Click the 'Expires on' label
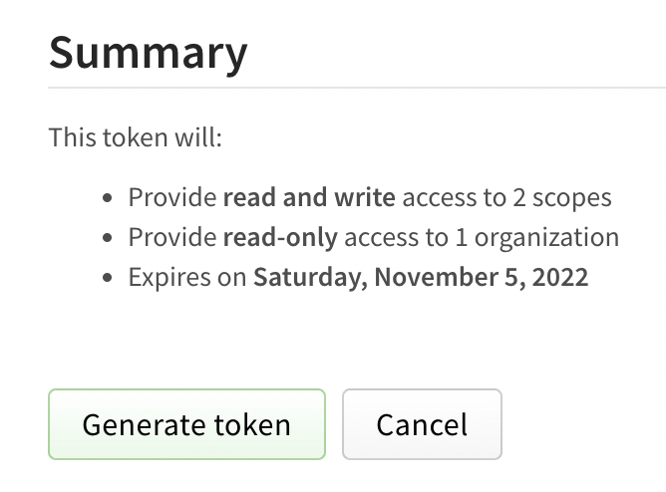The width and height of the screenshot is (666, 492). pyautogui.click(x=186, y=277)
